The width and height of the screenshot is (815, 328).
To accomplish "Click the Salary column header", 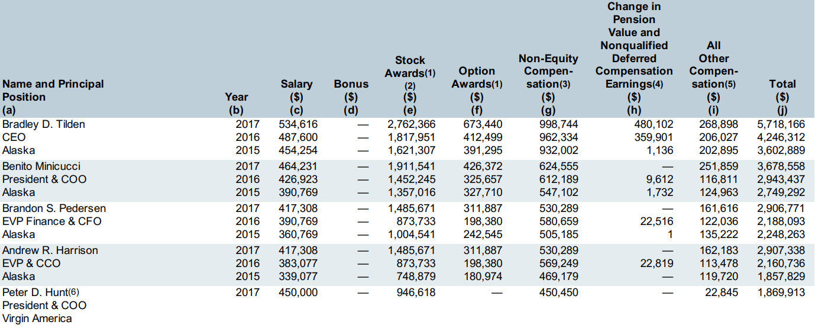I will [x=296, y=84].
